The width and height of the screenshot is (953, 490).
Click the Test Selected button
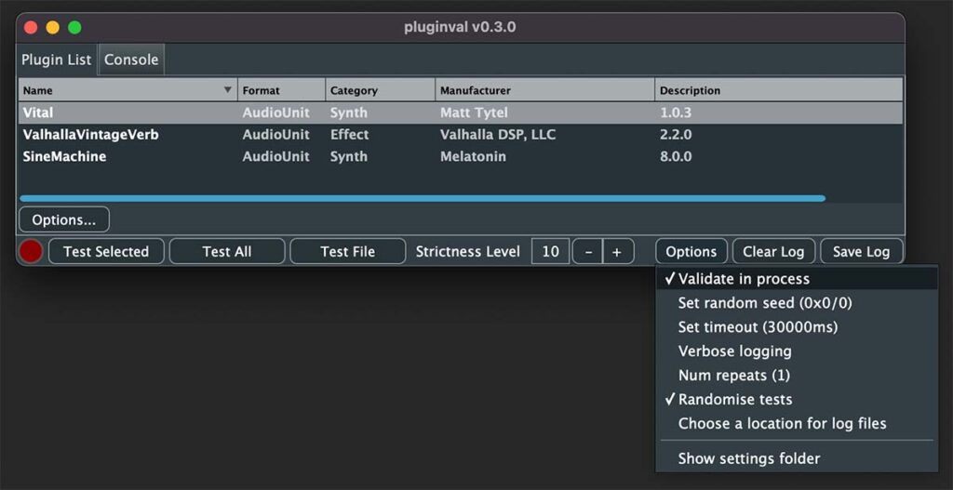tap(106, 251)
